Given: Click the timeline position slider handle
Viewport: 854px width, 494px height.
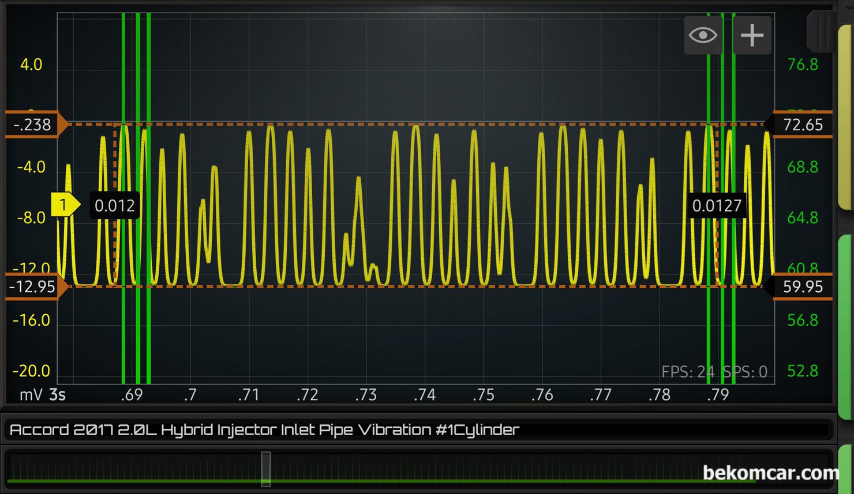Looking at the screenshot, I should tap(266, 469).
